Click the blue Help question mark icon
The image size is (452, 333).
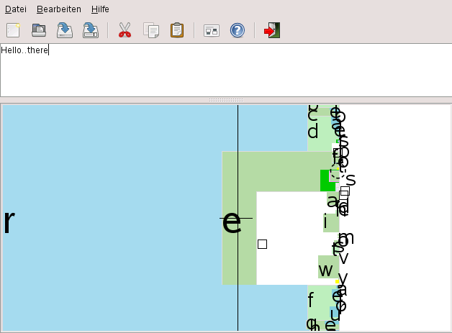coord(238,30)
